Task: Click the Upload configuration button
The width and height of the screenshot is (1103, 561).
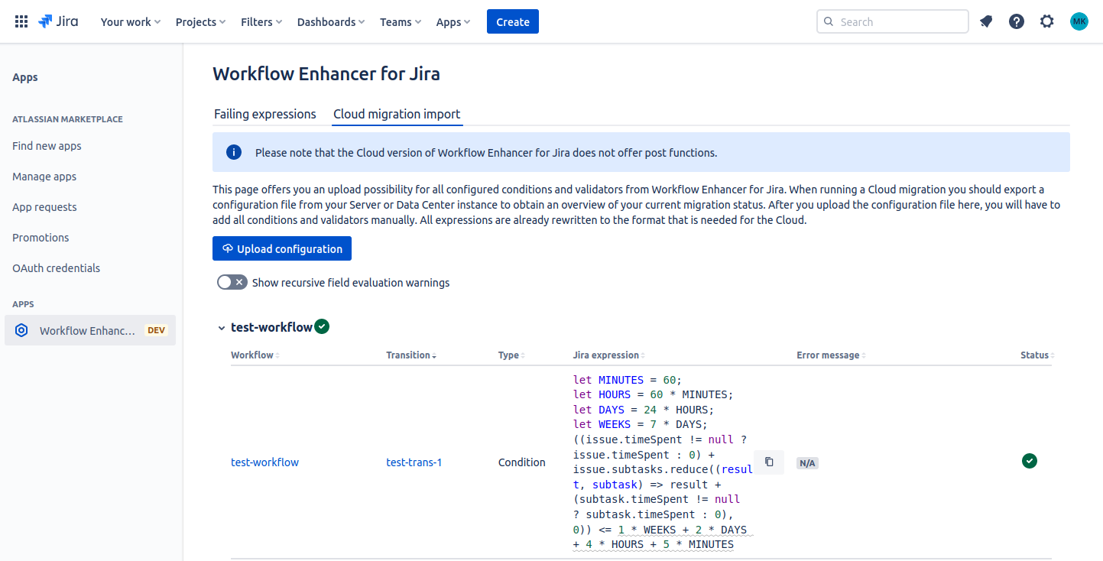Action: (x=282, y=248)
